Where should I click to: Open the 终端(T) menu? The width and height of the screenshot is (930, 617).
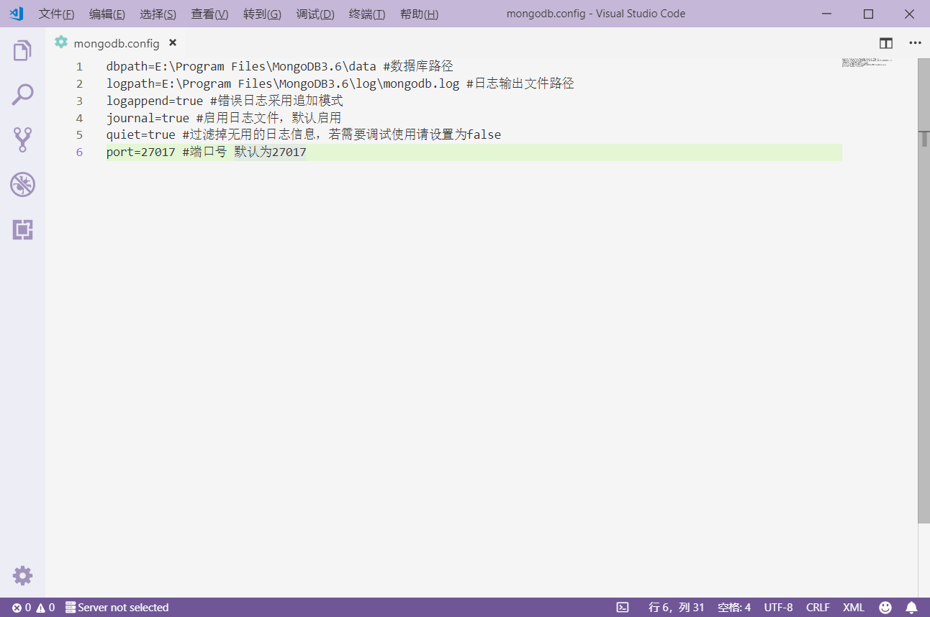click(x=367, y=14)
